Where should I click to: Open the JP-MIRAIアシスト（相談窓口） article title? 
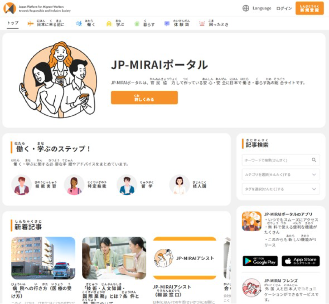pos(172,290)
